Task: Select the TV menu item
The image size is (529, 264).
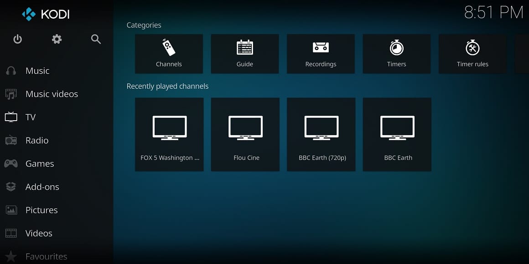Action: click(x=31, y=117)
